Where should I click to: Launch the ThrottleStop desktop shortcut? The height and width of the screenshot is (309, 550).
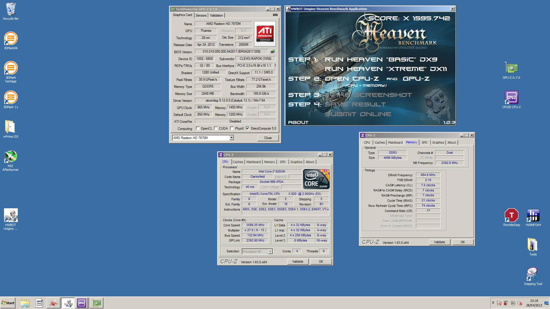[511, 217]
